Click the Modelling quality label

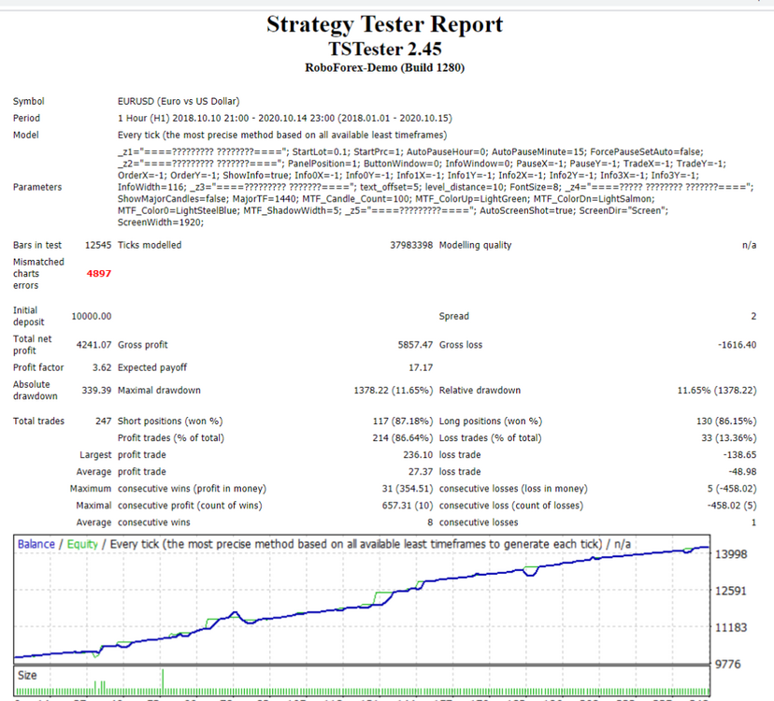click(x=476, y=245)
